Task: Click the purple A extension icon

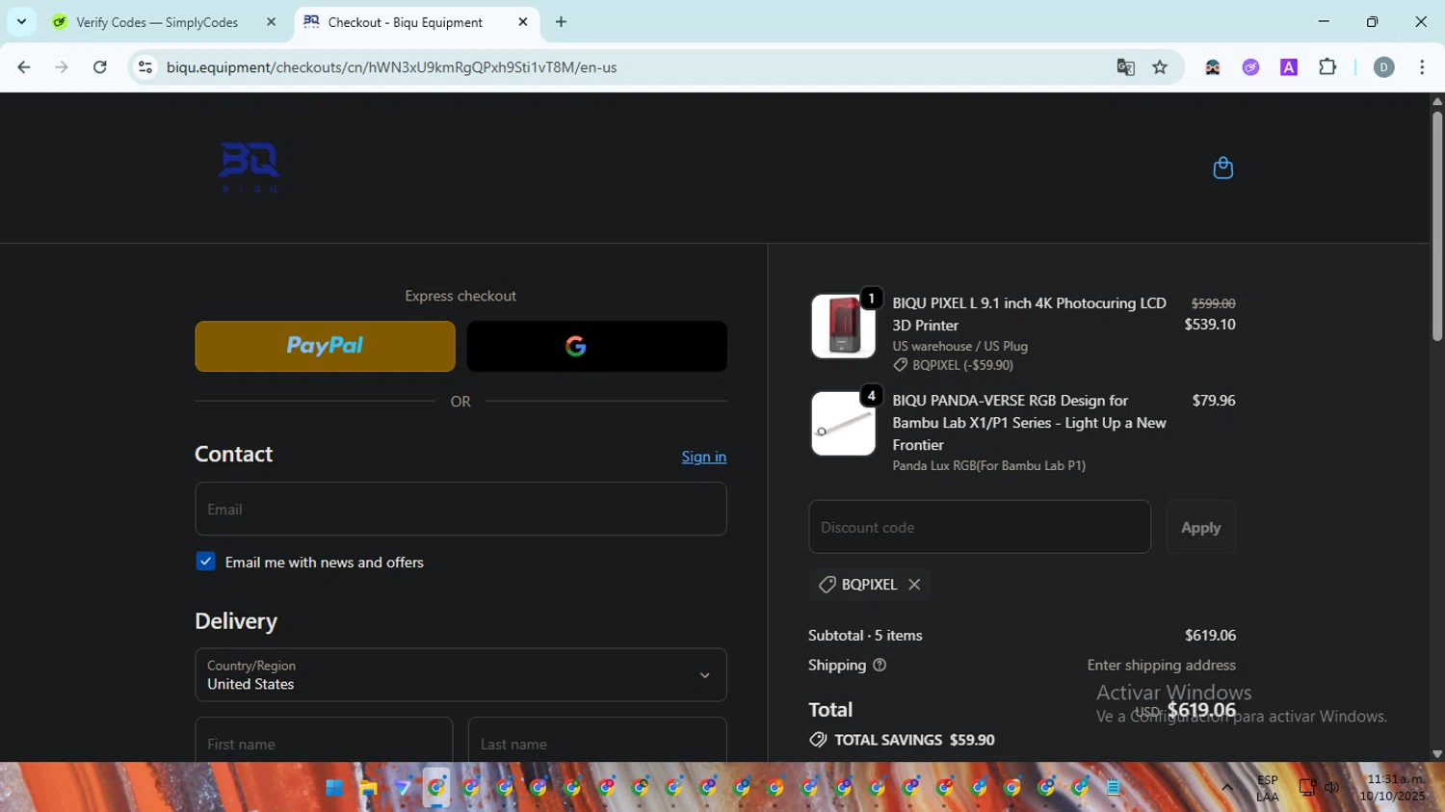Action: pos(1289,67)
